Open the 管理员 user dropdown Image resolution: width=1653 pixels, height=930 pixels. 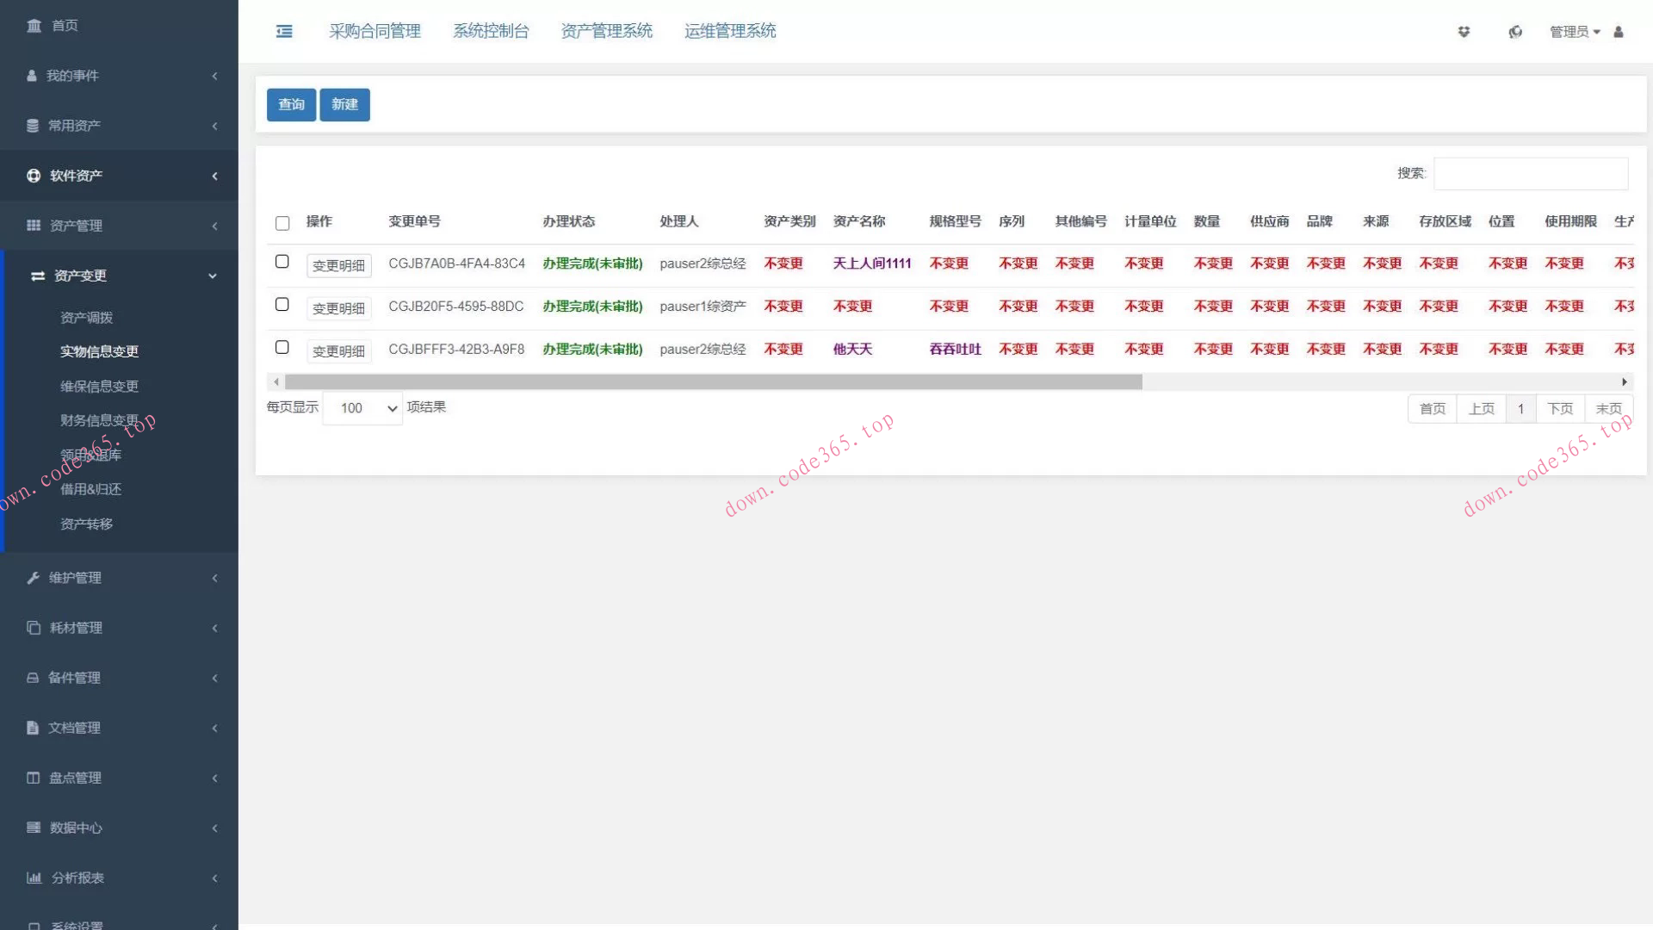tap(1574, 32)
